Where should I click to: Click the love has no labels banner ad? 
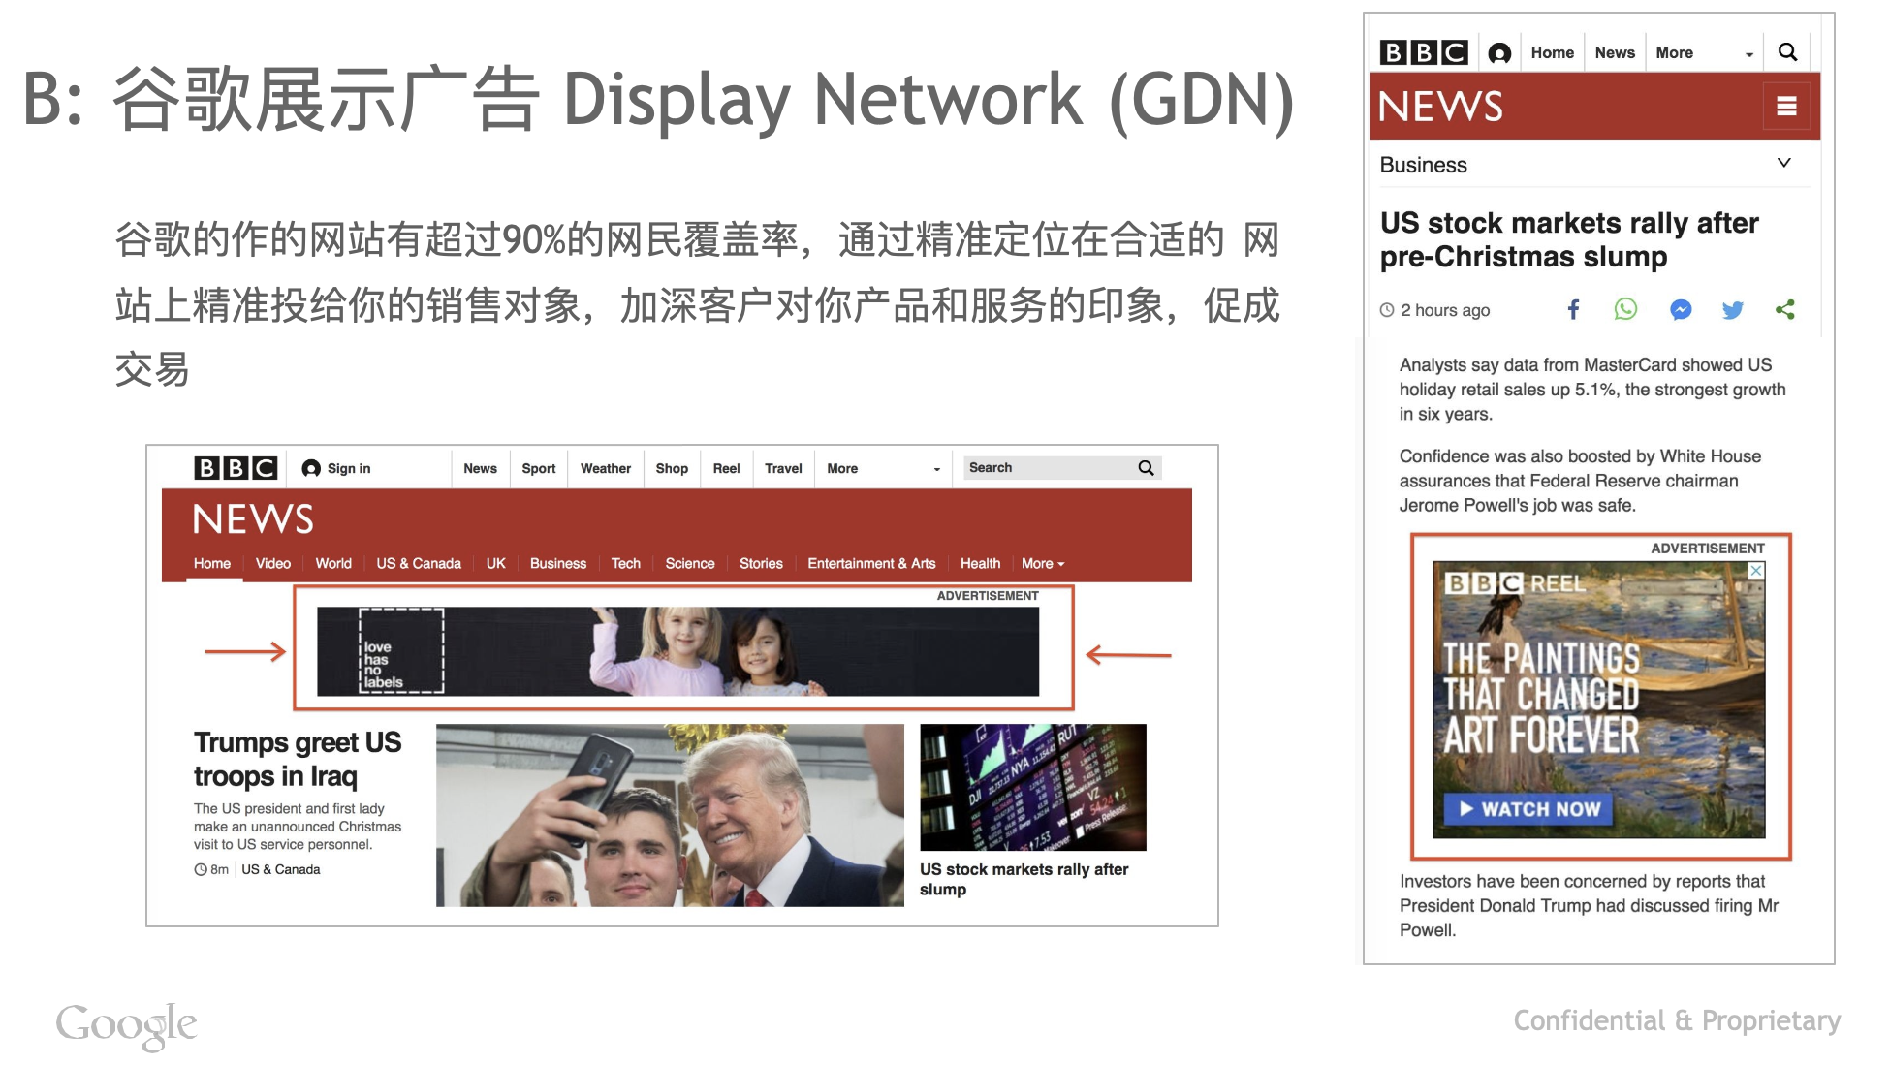[x=677, y=651]
